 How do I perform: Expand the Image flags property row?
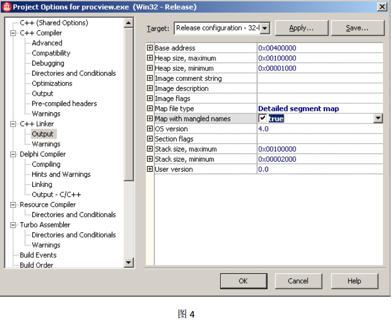coord(150,99)
